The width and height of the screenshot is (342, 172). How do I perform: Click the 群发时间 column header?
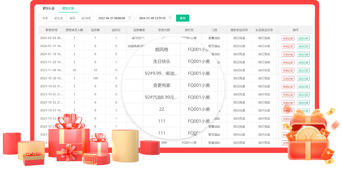click(51, 30)
